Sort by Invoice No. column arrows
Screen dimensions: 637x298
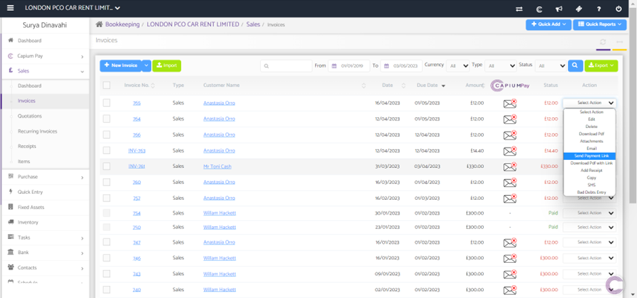[153, 85]
